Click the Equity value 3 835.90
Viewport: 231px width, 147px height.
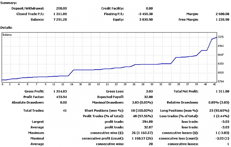(146, 20)
